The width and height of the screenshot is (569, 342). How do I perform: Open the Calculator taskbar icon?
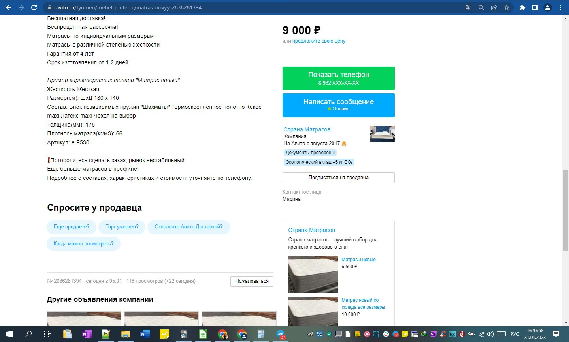click(x=261, y=334)
